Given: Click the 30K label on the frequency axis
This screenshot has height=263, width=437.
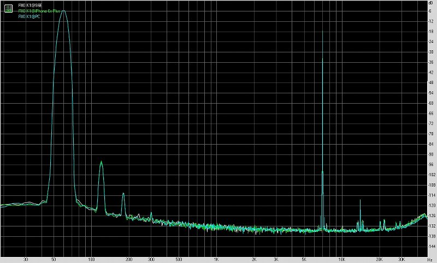Looking at the screenshot, I should tap(401, 259).
